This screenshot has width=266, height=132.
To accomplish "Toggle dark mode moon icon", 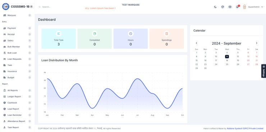I will click(215, 7).
